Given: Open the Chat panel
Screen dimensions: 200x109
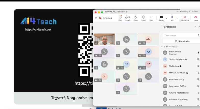Looking at the screenshot, I should point(120,18).
